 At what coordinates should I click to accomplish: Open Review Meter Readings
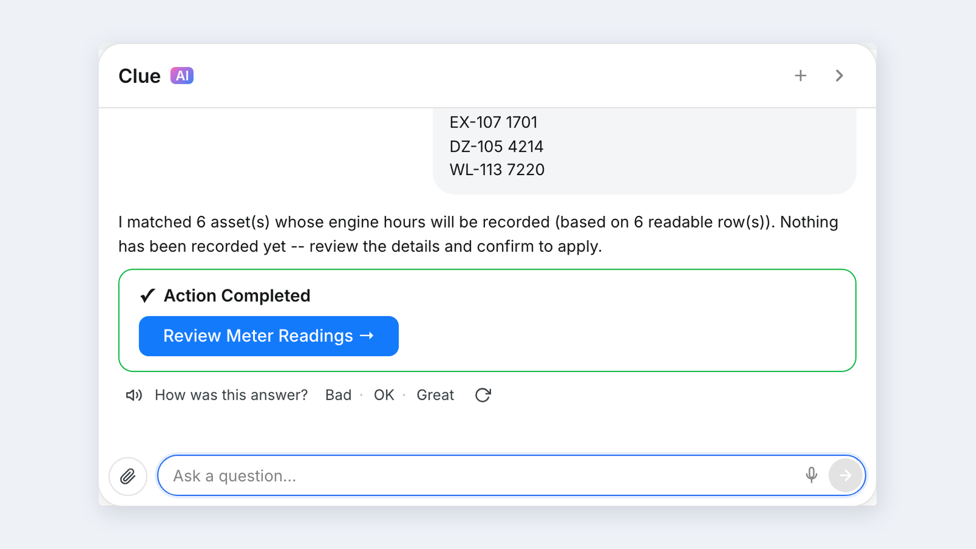coord(268,336)
